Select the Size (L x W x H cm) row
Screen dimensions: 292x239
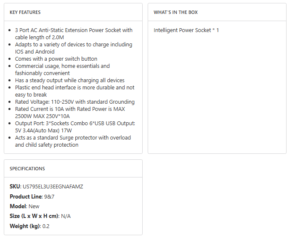tap(40, 216)
